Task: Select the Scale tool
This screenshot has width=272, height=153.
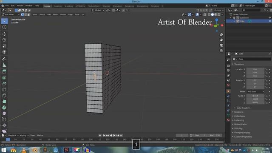Action: coord(4,46)
